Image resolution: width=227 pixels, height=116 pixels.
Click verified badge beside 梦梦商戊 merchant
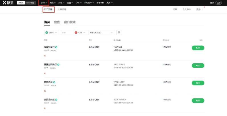54,82
